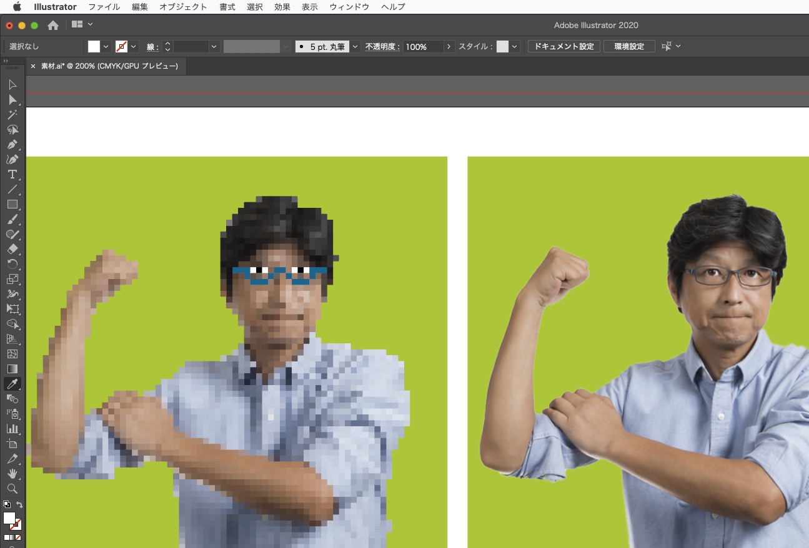Swap fill and stroke colors
This screenshot has height=548, width=809.
coord(19,504)
